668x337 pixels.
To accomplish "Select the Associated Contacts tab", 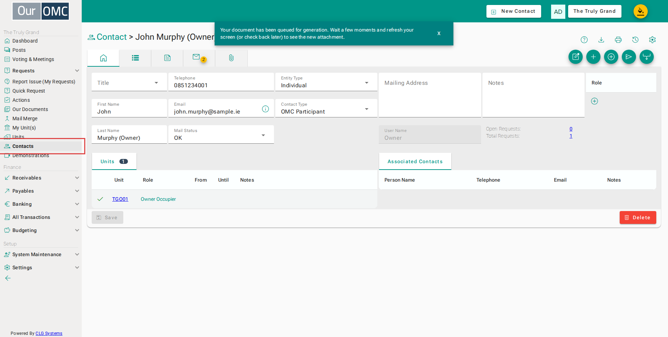I will (415, 161).
